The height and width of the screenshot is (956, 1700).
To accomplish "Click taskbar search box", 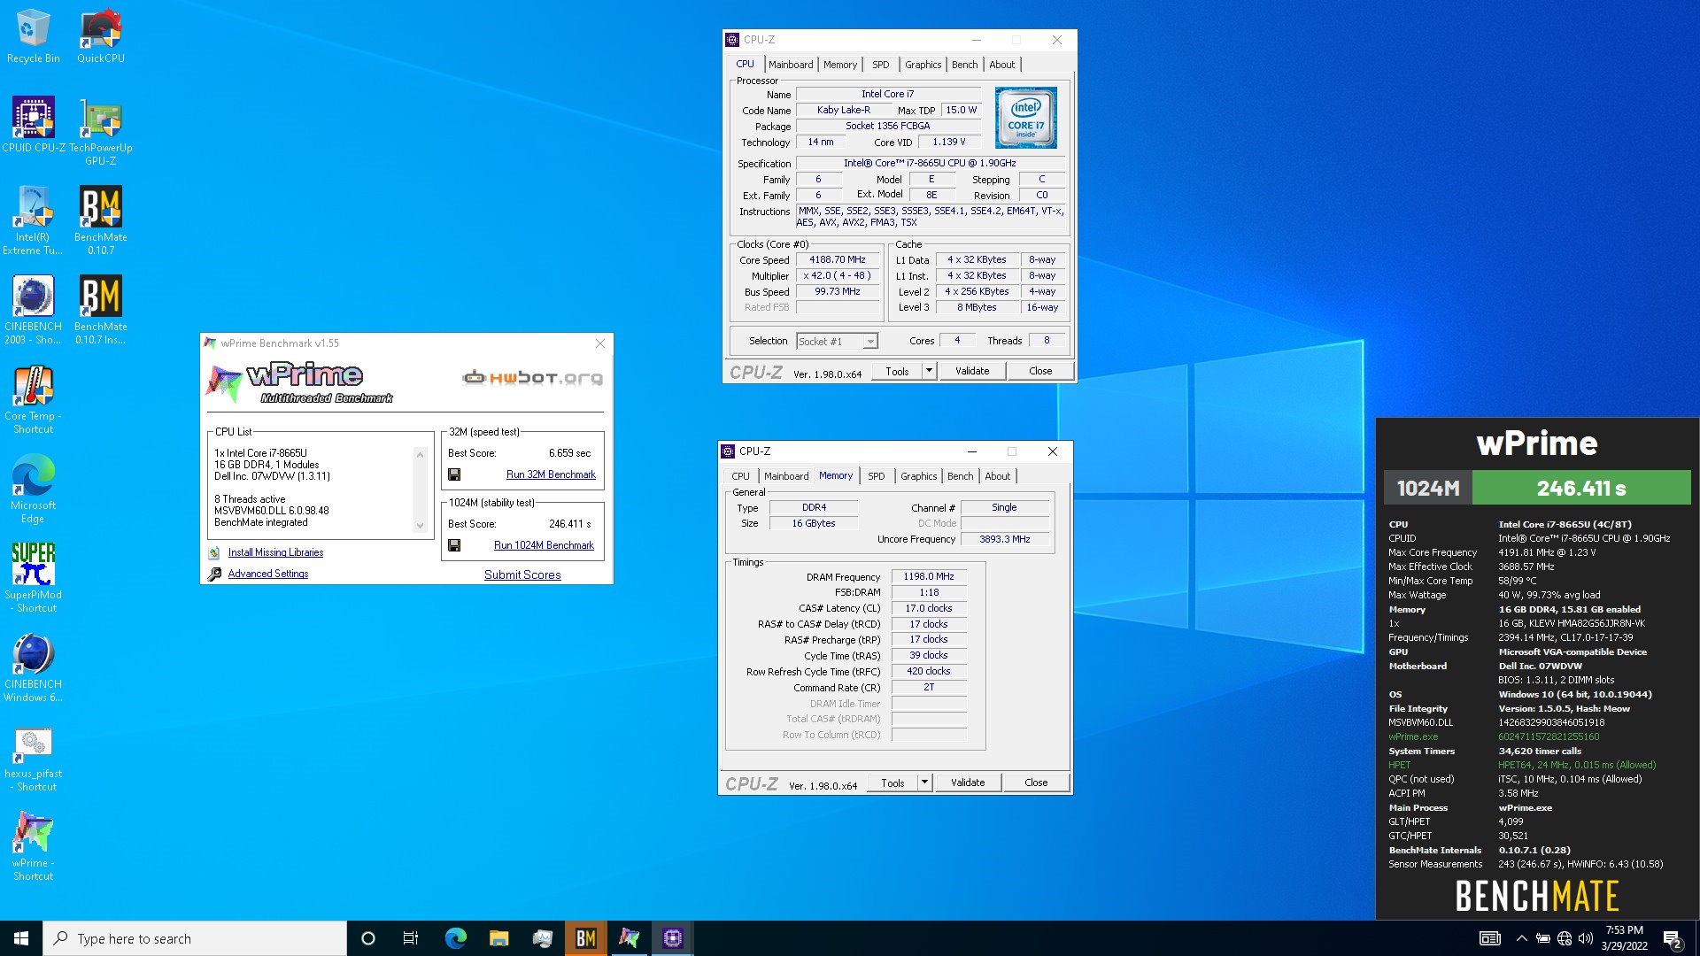I will pos(195,938).
